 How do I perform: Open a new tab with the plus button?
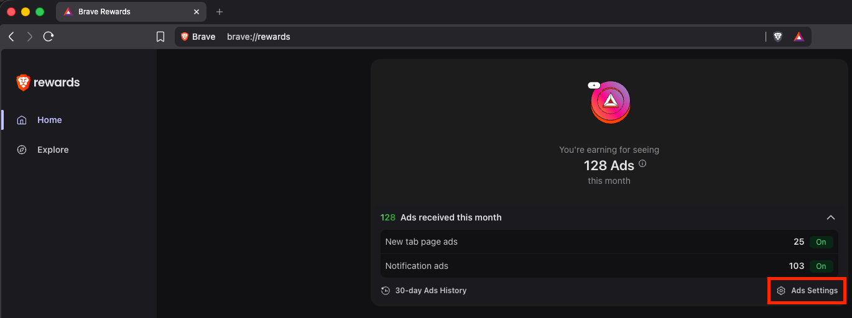tap(219, 12)
